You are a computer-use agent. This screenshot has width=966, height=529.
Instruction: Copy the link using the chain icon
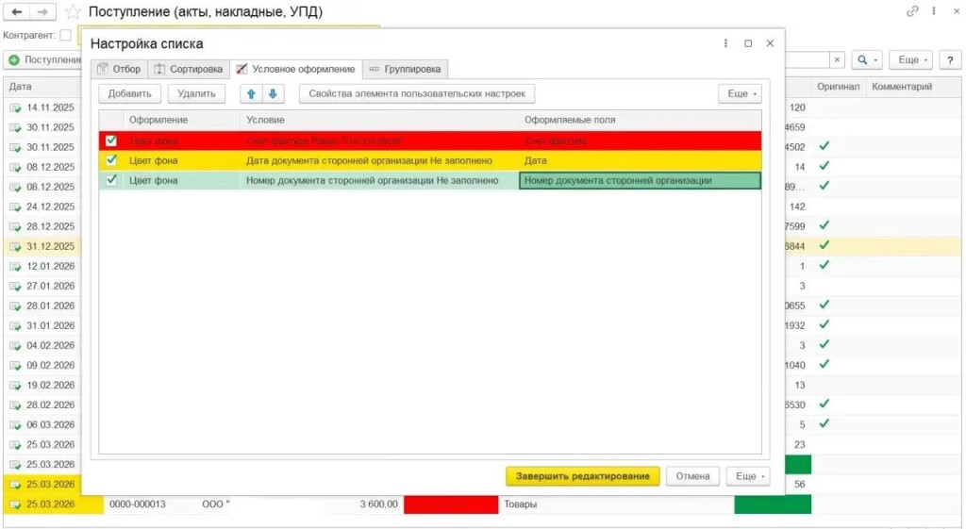point(912,12)
